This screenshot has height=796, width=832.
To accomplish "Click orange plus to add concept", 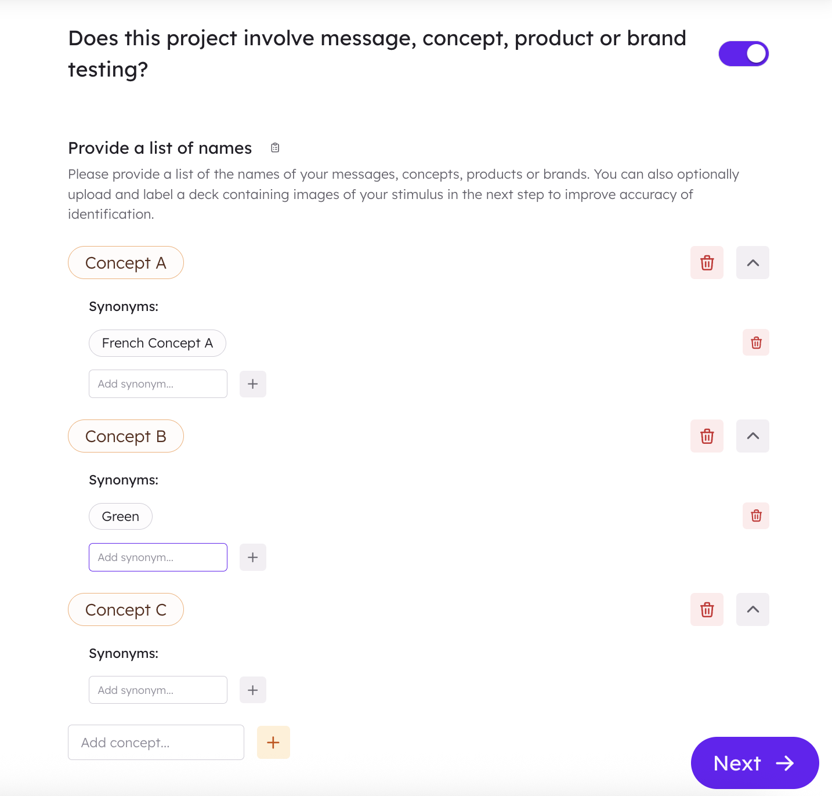I will pos(273,743).
